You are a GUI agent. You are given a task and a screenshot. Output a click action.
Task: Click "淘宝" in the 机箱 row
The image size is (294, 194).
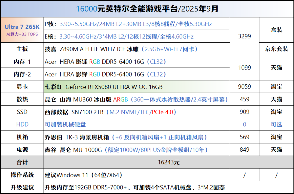point(276,137)
